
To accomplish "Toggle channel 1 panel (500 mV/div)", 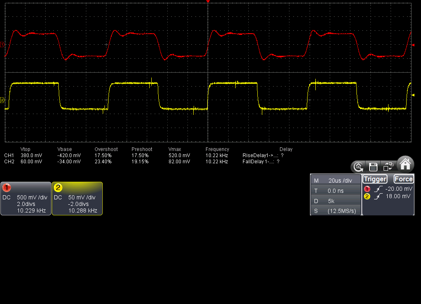I will (x=26, y=199).
